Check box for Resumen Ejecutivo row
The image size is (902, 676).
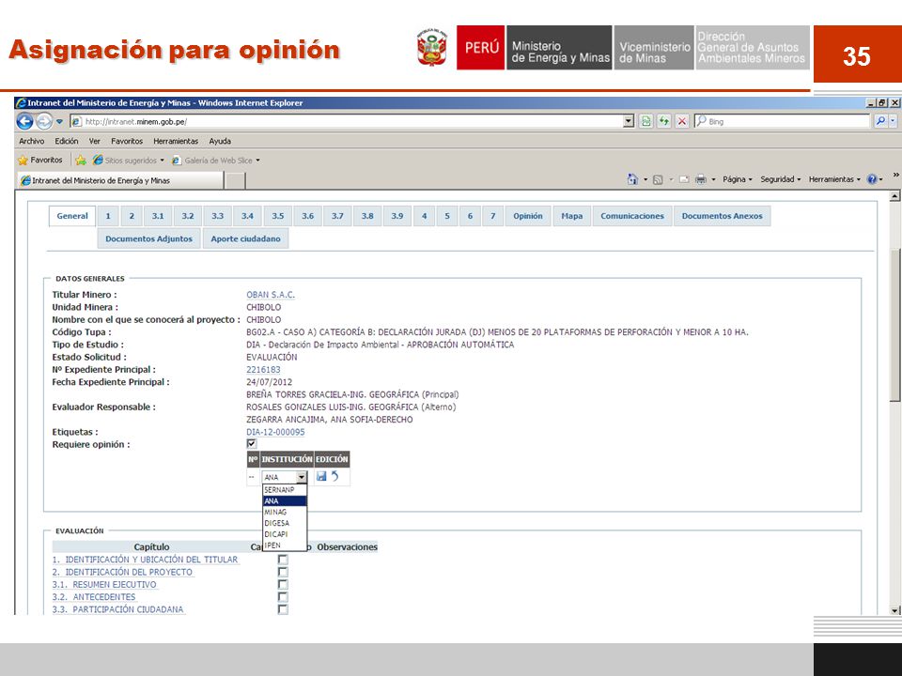click(x=283, y=585)
